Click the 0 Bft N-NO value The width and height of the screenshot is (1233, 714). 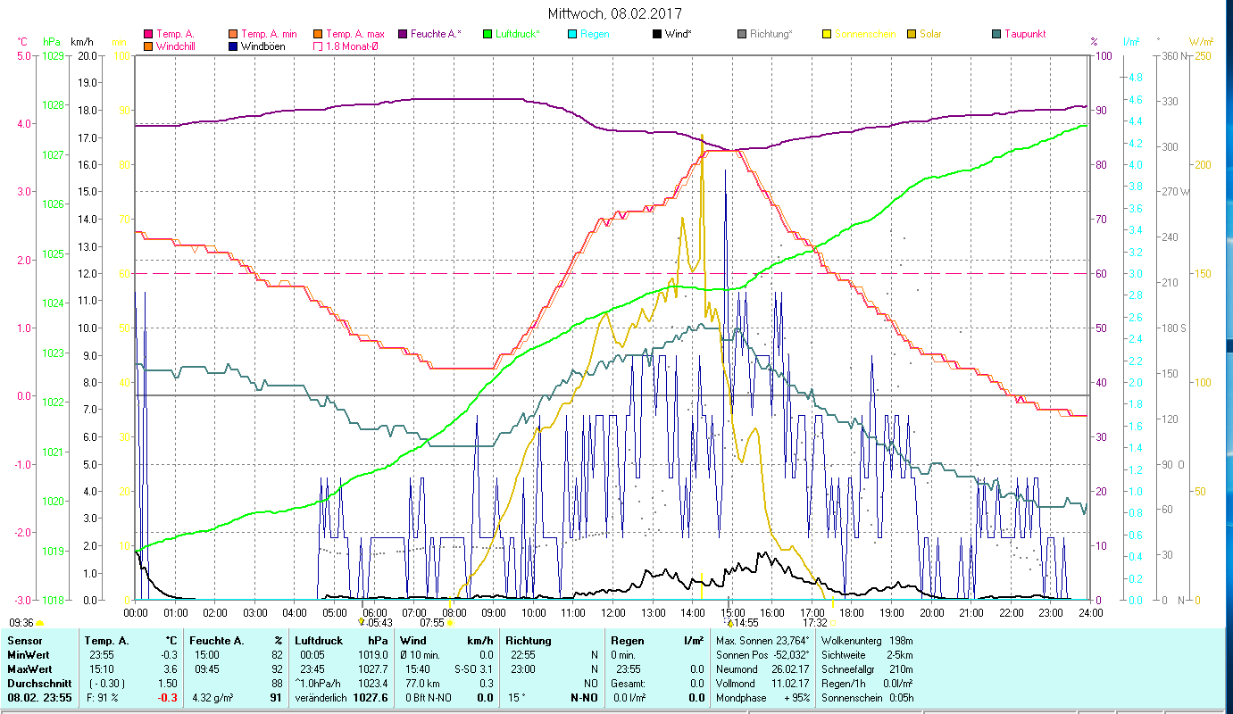(429, 698)
